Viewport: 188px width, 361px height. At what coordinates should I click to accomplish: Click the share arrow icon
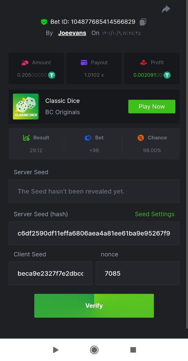pos(166,9)
